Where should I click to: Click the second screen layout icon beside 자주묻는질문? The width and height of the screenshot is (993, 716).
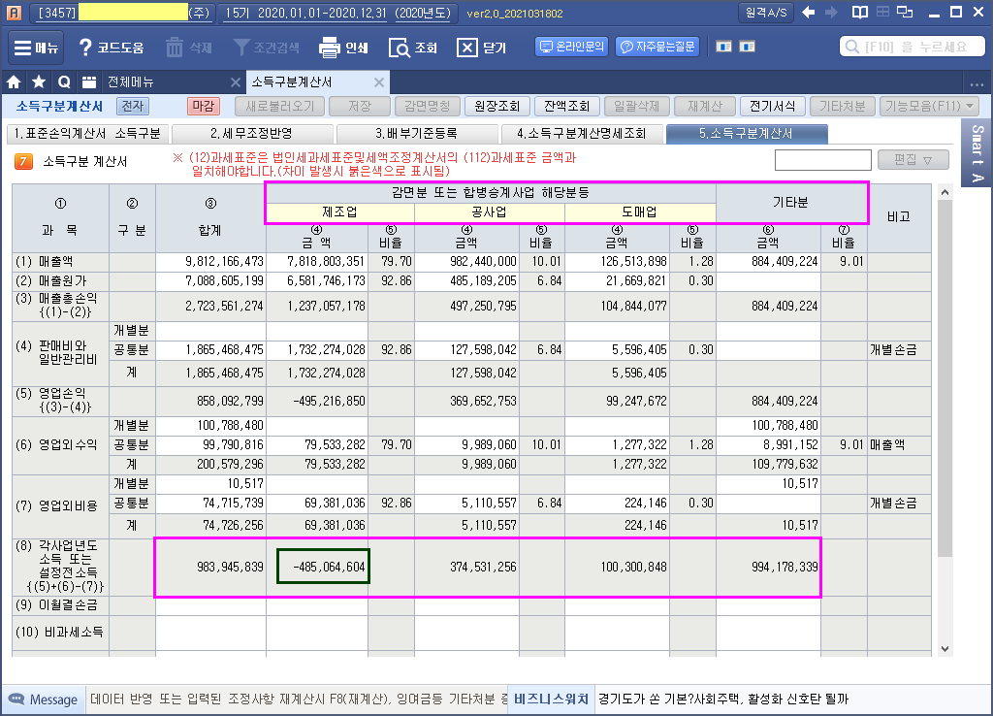tap(748, 47)
